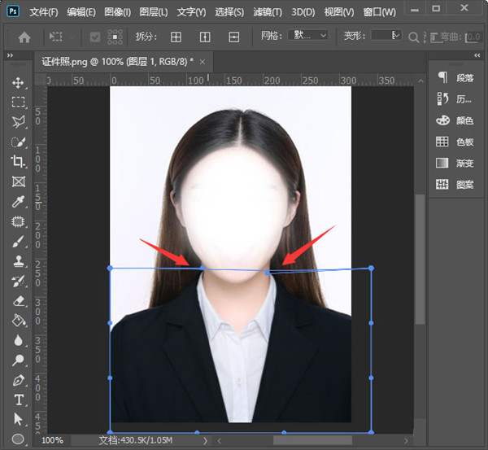Choose the vertical split option
This screenshot has height=450, width=488.
click(205, 37)
